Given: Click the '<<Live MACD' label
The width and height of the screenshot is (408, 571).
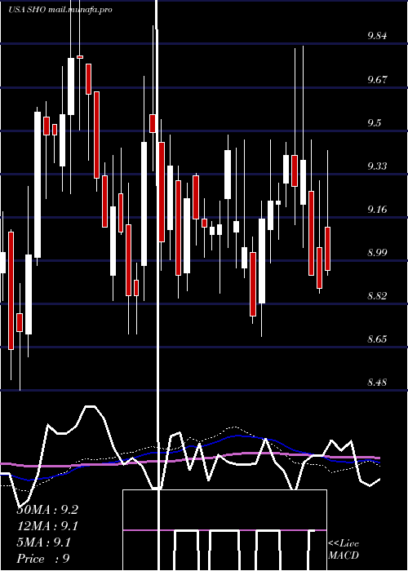Looking at the screenshot, I should (x=344, y=549).
